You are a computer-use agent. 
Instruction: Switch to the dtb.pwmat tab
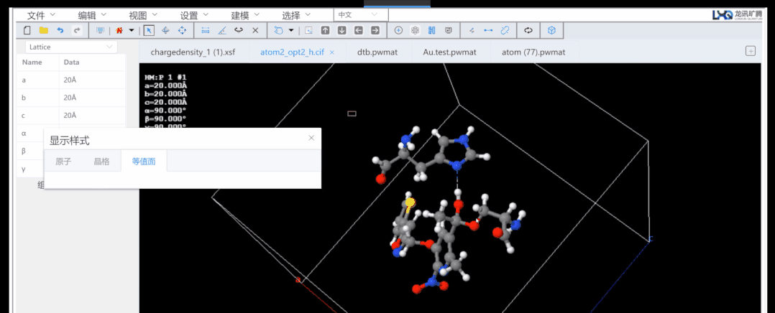pyautogui.click(x=377, y=52)
